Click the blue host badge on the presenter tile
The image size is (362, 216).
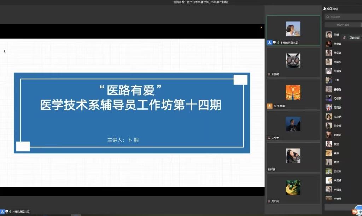[269, 43]
